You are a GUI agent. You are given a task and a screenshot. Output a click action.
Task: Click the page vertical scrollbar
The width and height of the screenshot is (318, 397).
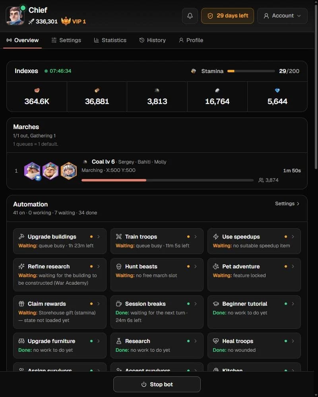click(316, 86)
